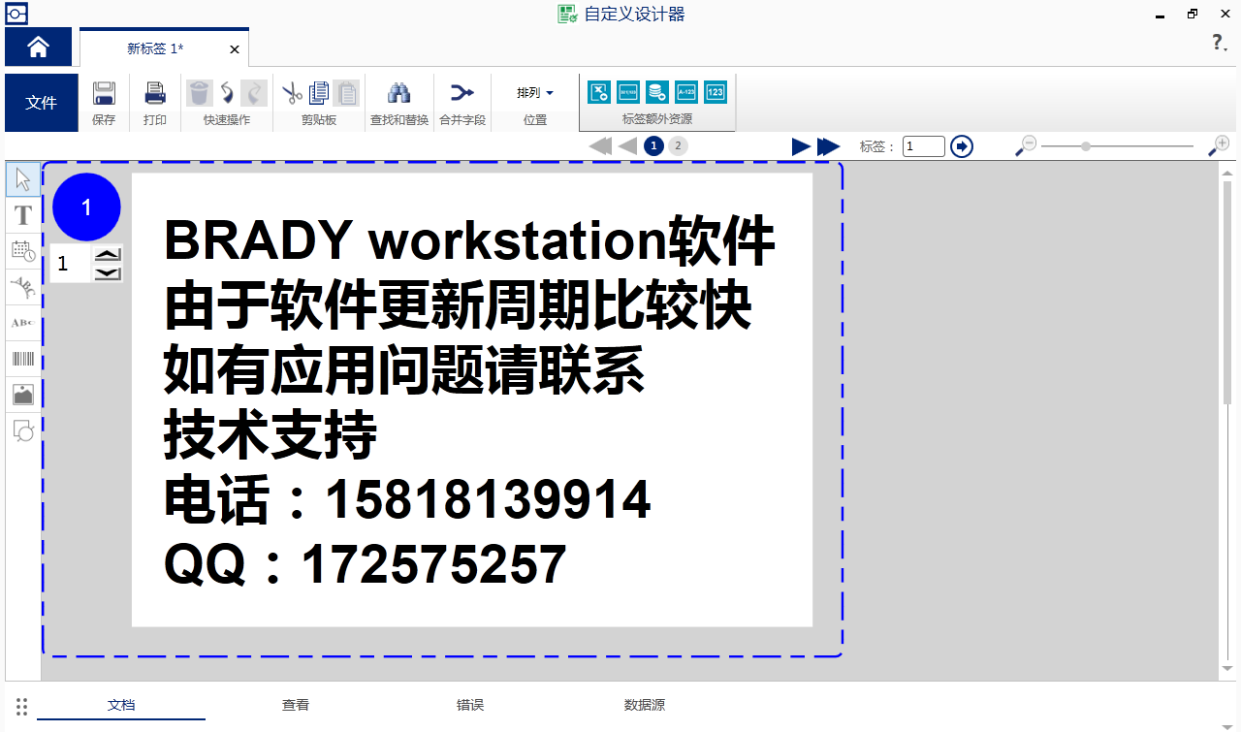Select the date and time tool
Viewport: 1241px width, 732px height.
pos(23,251)
